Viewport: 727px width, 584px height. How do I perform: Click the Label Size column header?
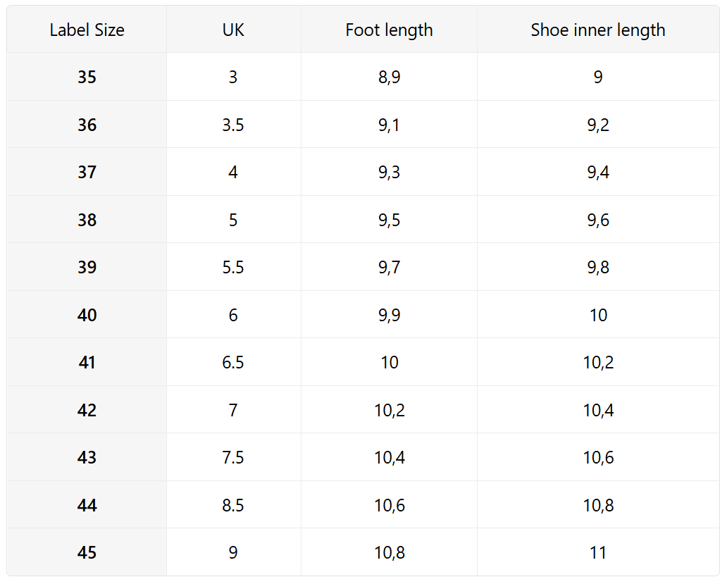tap(87, 30)
